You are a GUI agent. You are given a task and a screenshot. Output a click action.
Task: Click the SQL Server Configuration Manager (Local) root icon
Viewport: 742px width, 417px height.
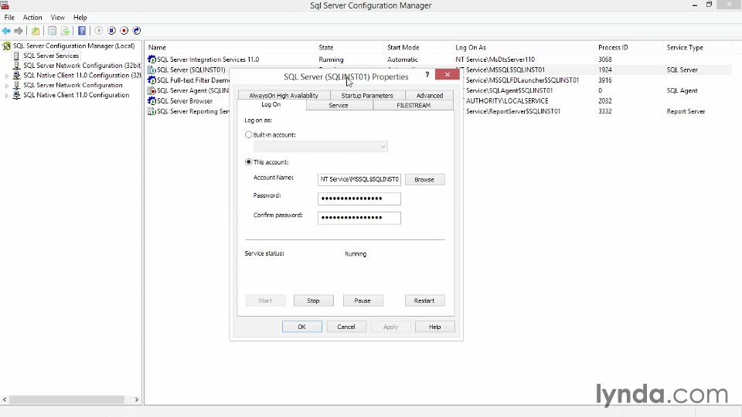click(x=7, y=46)
